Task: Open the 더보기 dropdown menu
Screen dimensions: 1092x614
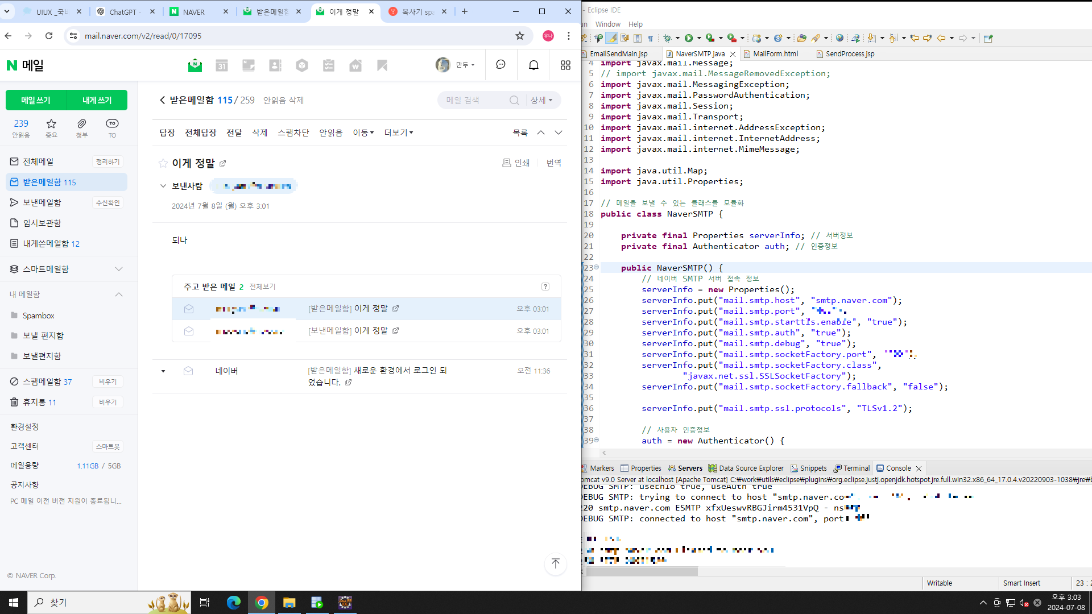Action: coord(398,132)
